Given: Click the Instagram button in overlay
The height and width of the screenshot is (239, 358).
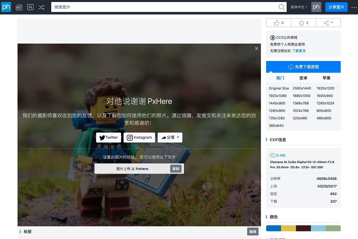Looking at the screenshot, I should pos(139,137).
